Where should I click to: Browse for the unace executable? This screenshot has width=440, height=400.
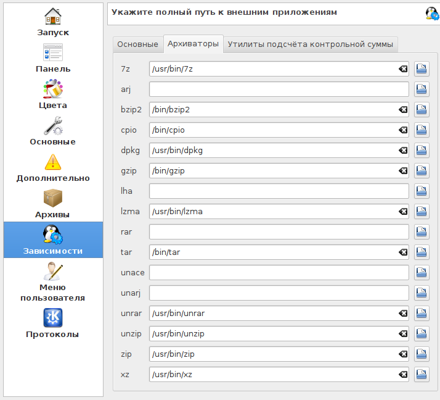tap(422, 273)
